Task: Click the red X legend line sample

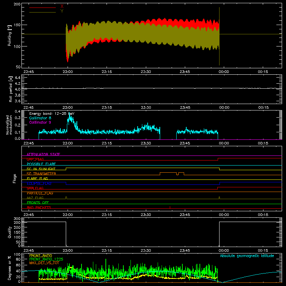Action: point(43,8)
